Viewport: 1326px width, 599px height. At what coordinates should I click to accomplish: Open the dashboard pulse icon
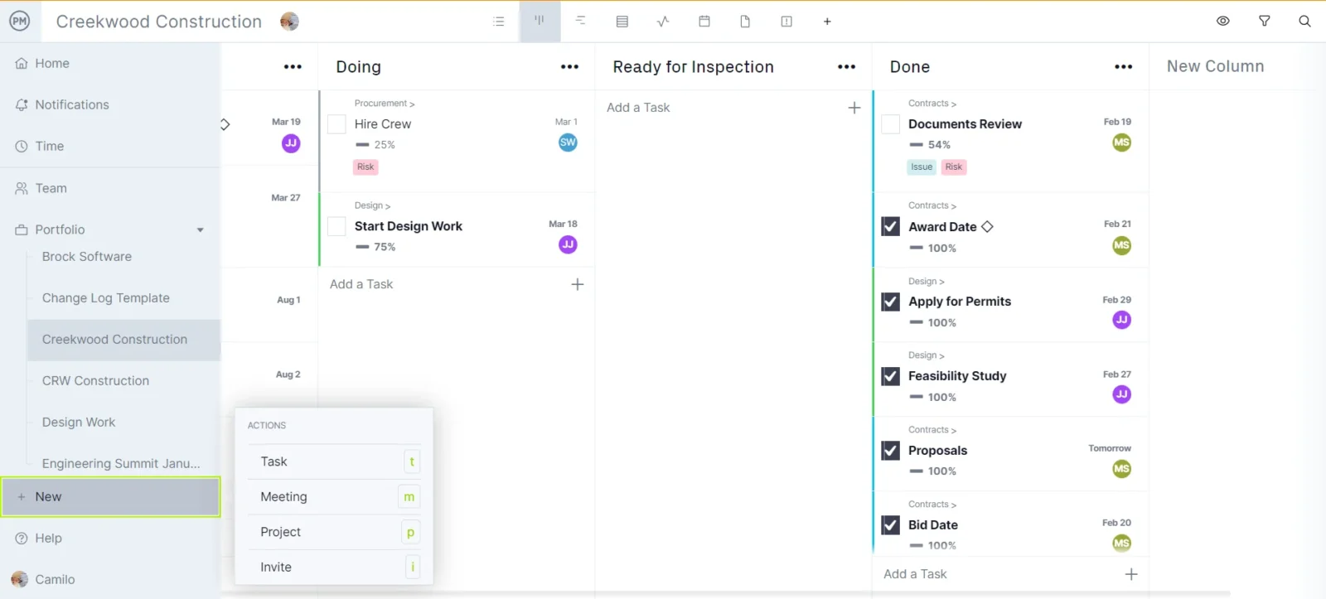663,22
